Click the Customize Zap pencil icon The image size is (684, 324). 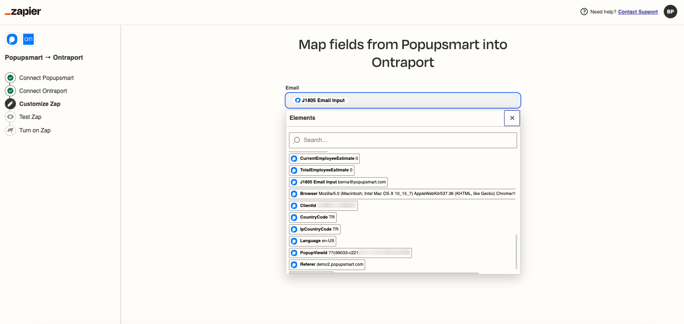10,104
